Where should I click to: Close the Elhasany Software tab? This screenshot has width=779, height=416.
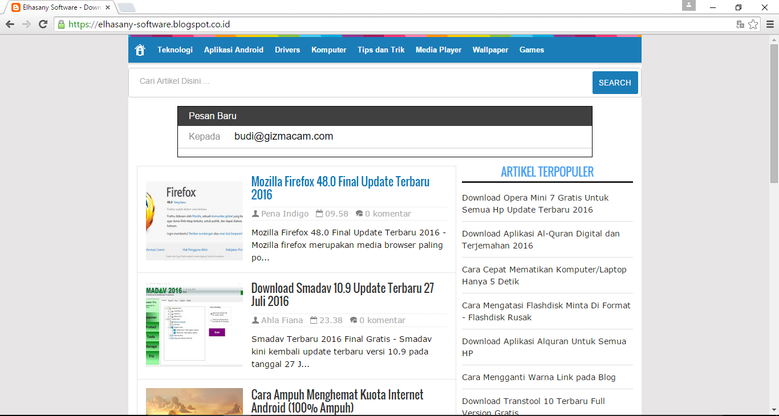[x=108, y=7]
